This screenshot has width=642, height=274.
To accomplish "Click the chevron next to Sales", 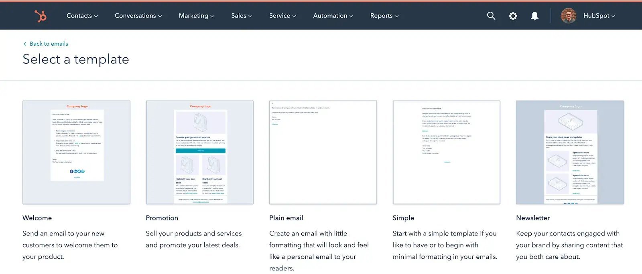I will click(250, 16).
